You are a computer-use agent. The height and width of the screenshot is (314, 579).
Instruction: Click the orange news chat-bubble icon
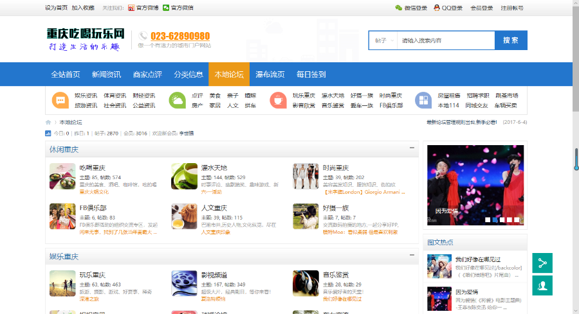[60, 100]
